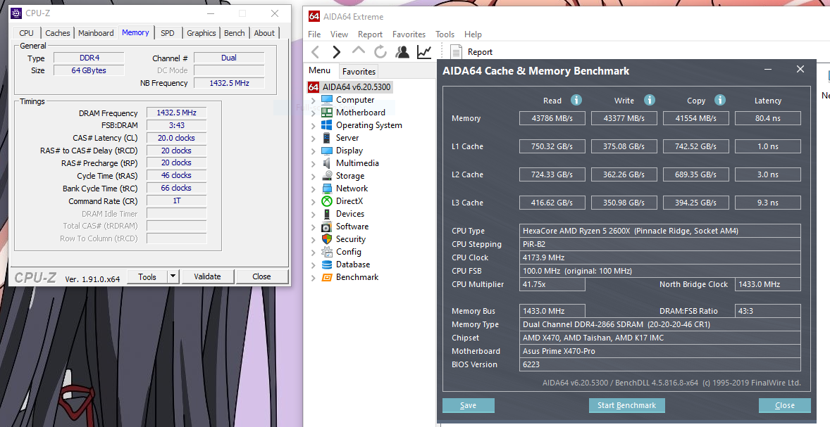830x427 pixels.
Task: Click the AIDA64 up-level arrow icon
Action: (x=359, y=51)
